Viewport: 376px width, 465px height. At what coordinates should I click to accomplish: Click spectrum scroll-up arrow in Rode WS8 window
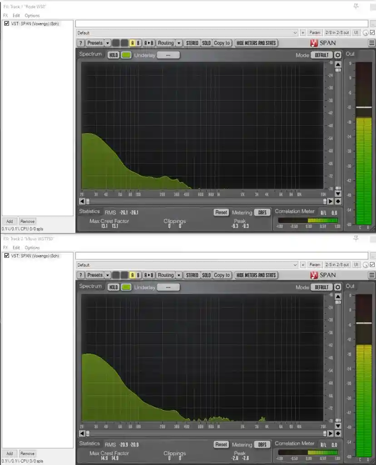pos(338,64)
